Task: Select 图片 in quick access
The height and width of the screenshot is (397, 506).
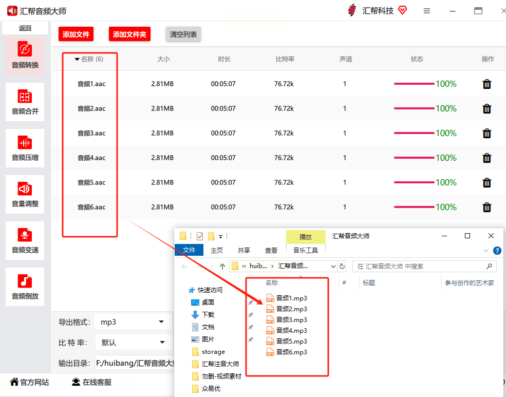Action: click(x=203, y=339)
